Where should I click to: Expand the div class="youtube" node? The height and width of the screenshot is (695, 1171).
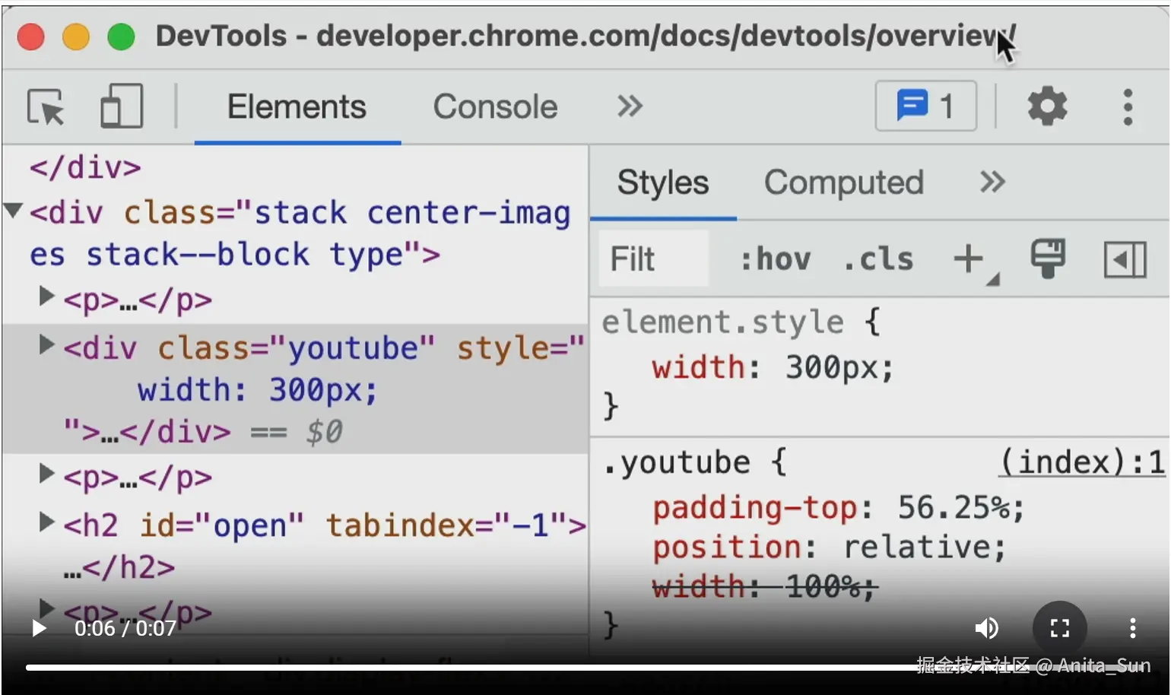point(46,344)
